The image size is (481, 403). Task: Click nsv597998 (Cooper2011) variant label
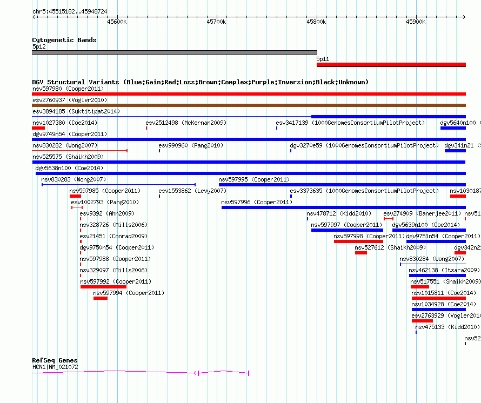[369, 237]
